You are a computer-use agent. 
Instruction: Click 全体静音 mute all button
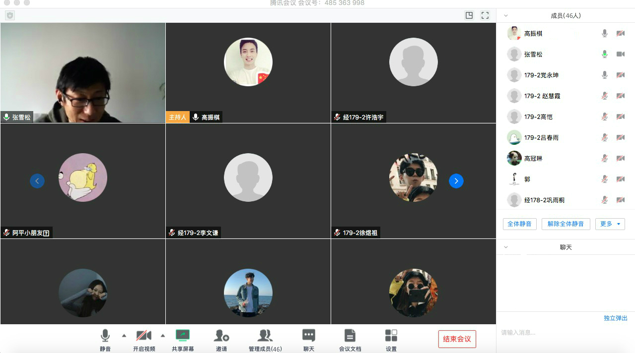pos(519,224)
